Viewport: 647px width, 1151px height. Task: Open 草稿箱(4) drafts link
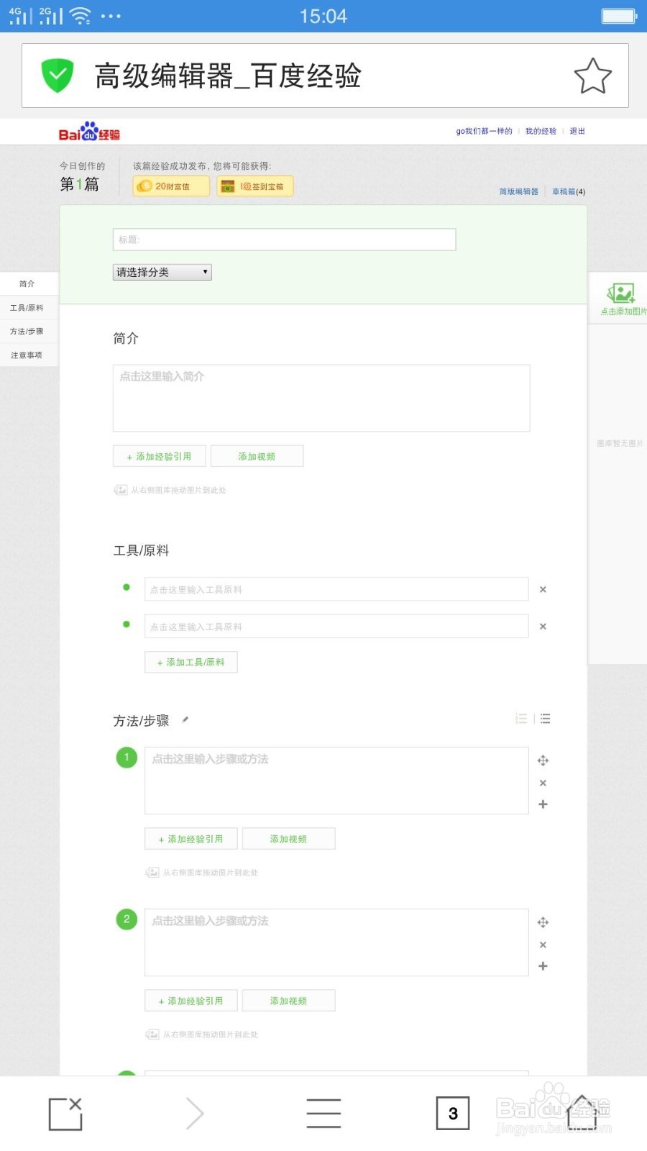point(569,191)
